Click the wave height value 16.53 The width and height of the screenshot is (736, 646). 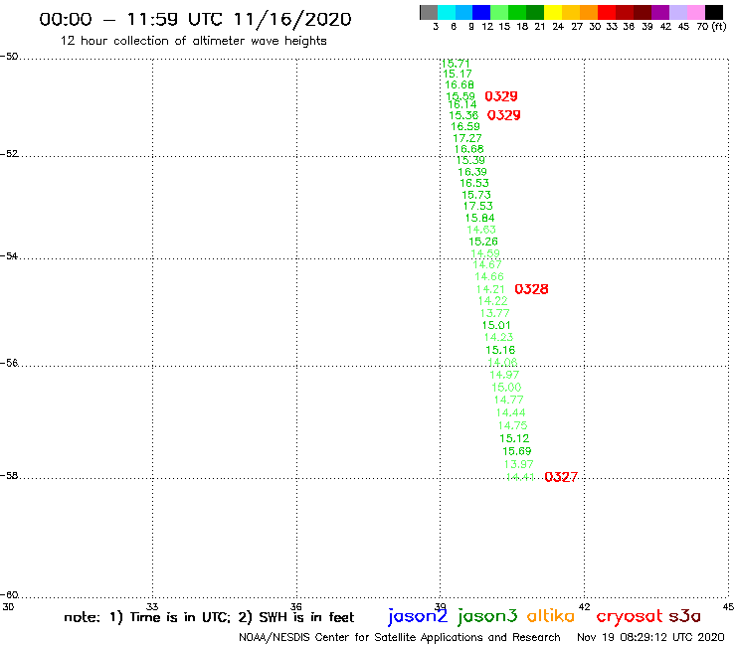coord(474,183)
